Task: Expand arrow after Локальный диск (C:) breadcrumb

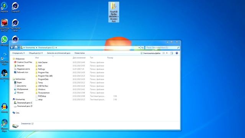Action: [x=56, y=48]
